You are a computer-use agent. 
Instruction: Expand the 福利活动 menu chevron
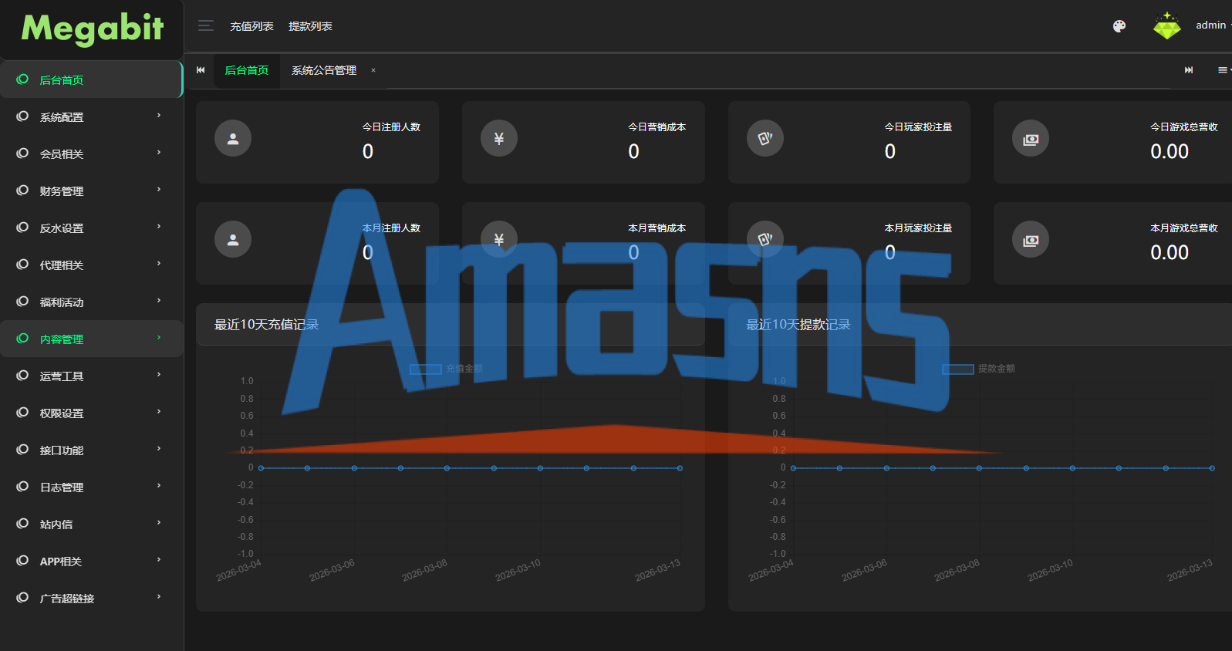pyautogui.click(x=159, y=301)
